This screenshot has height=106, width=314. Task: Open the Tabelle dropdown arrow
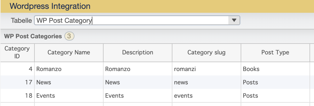coord(234,20)
